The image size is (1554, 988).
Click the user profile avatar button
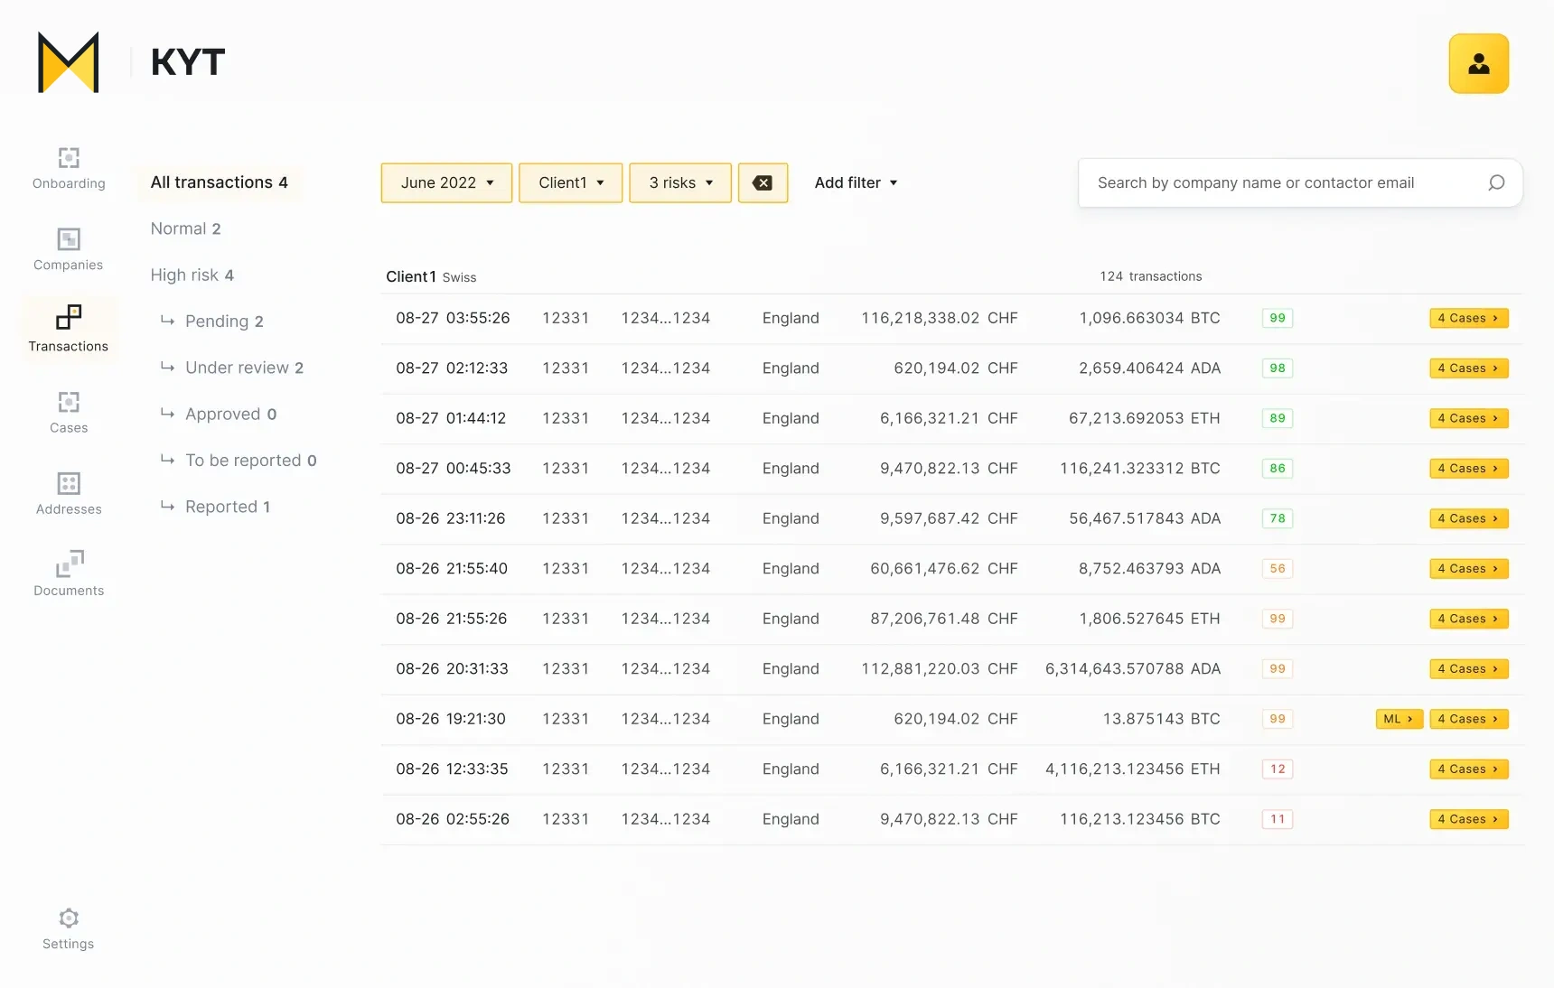(1478, 63)
